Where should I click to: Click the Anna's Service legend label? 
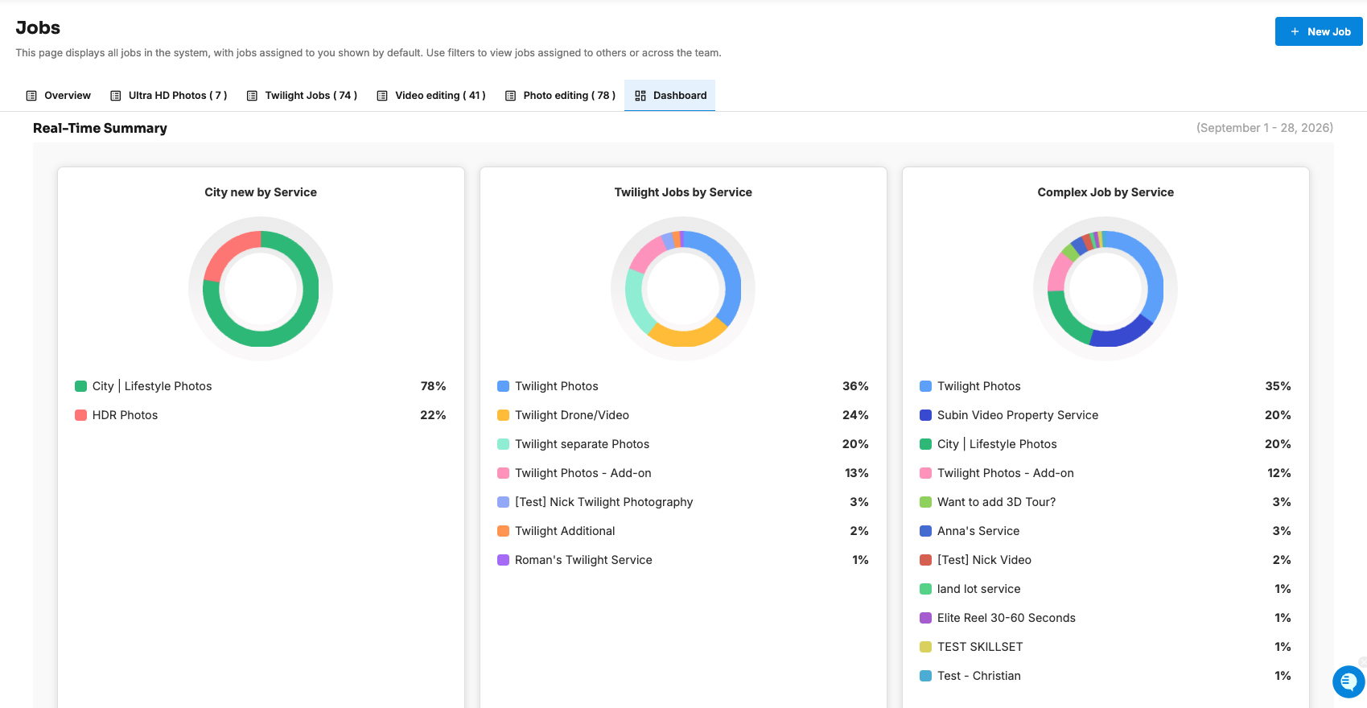[978, 531]
